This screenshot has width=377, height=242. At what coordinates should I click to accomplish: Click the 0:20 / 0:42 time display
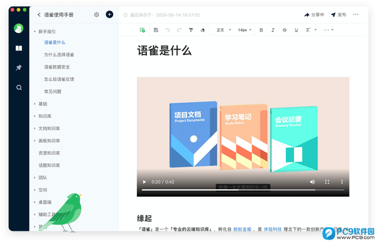coord(163,182)
